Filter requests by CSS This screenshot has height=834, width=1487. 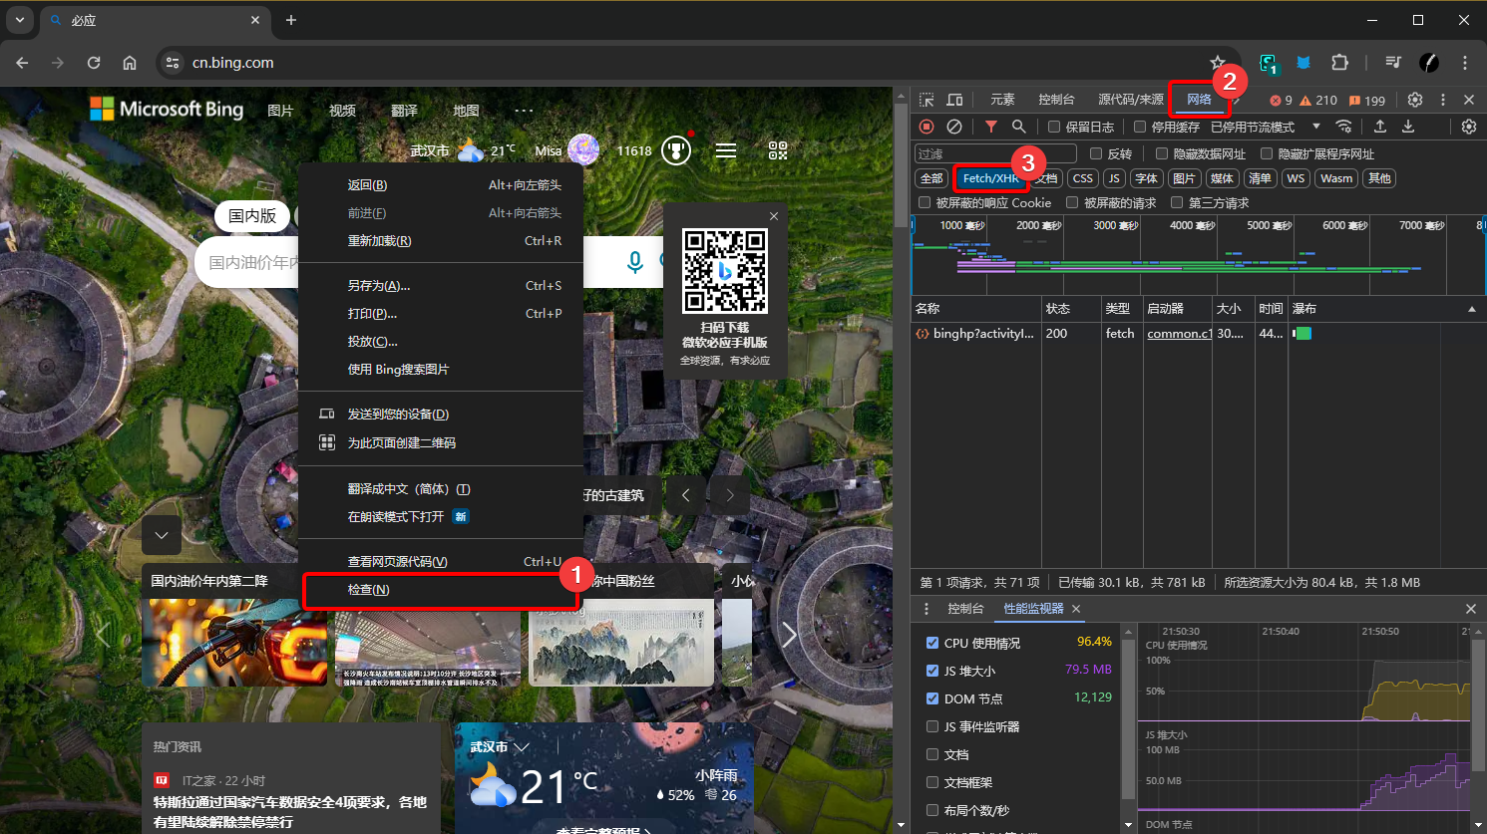click(1083, 178)
